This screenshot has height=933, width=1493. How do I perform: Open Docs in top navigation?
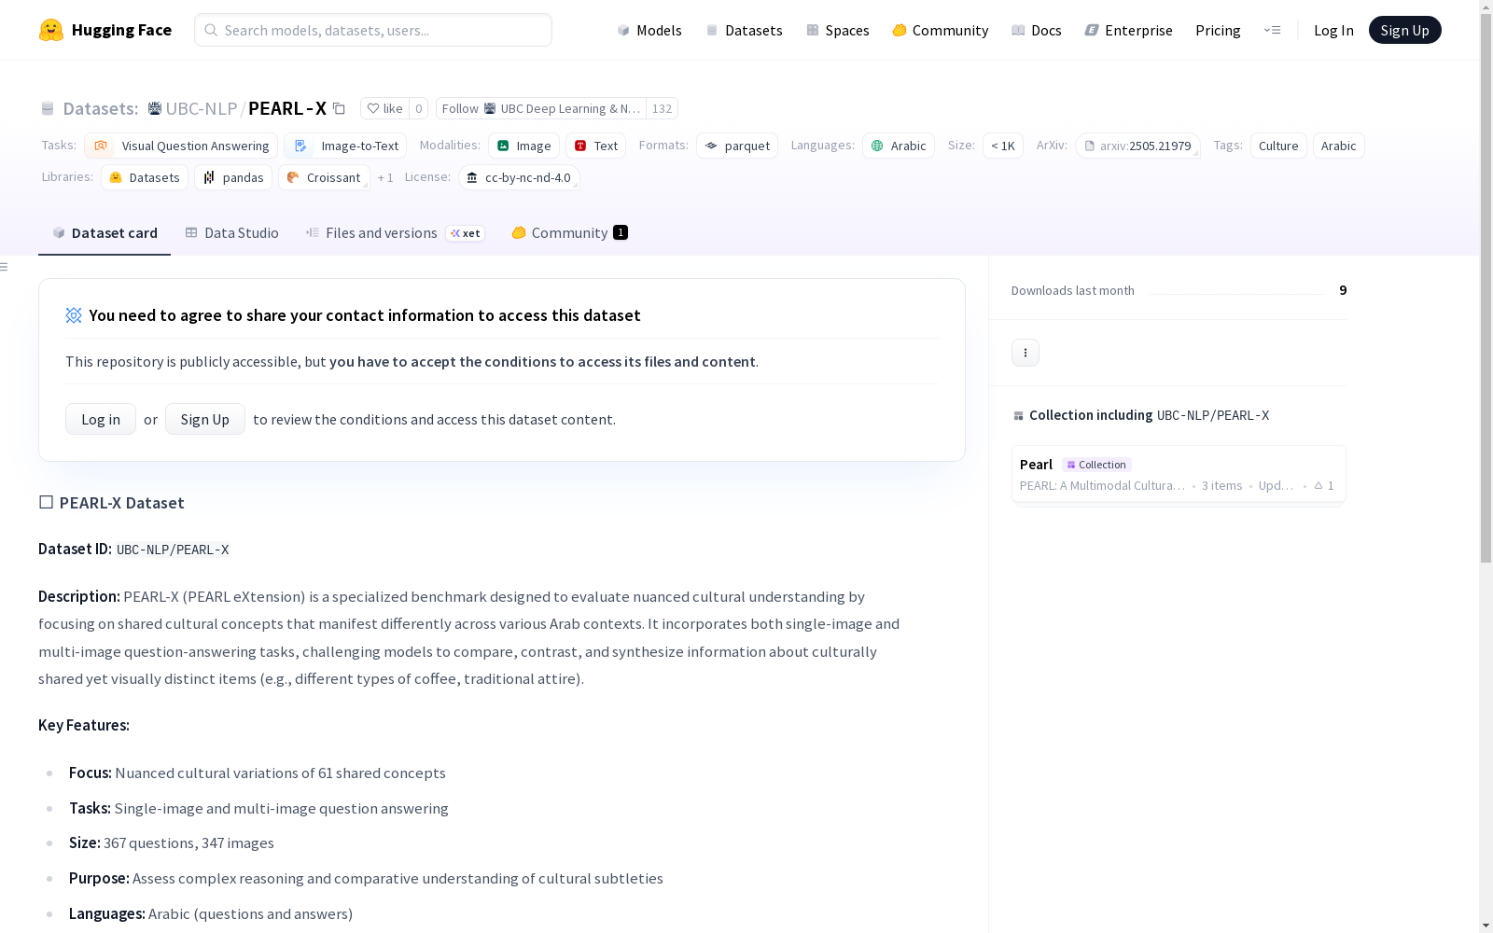click(1037, 30)
